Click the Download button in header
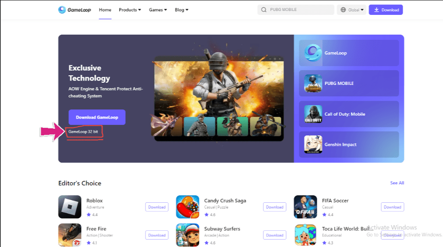The image size is (443, 247). [386, 10]
